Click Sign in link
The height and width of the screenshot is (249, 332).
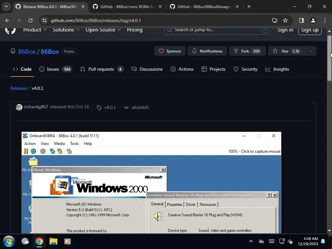[285, 30]
